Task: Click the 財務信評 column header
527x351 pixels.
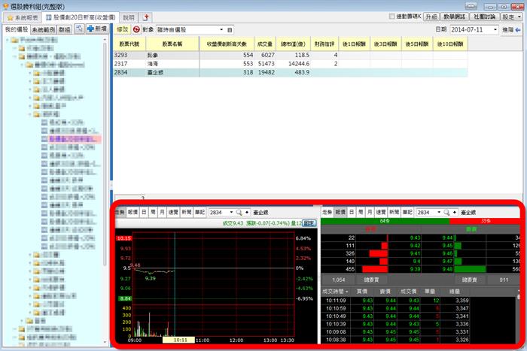Action: click(x=324, y=44)
